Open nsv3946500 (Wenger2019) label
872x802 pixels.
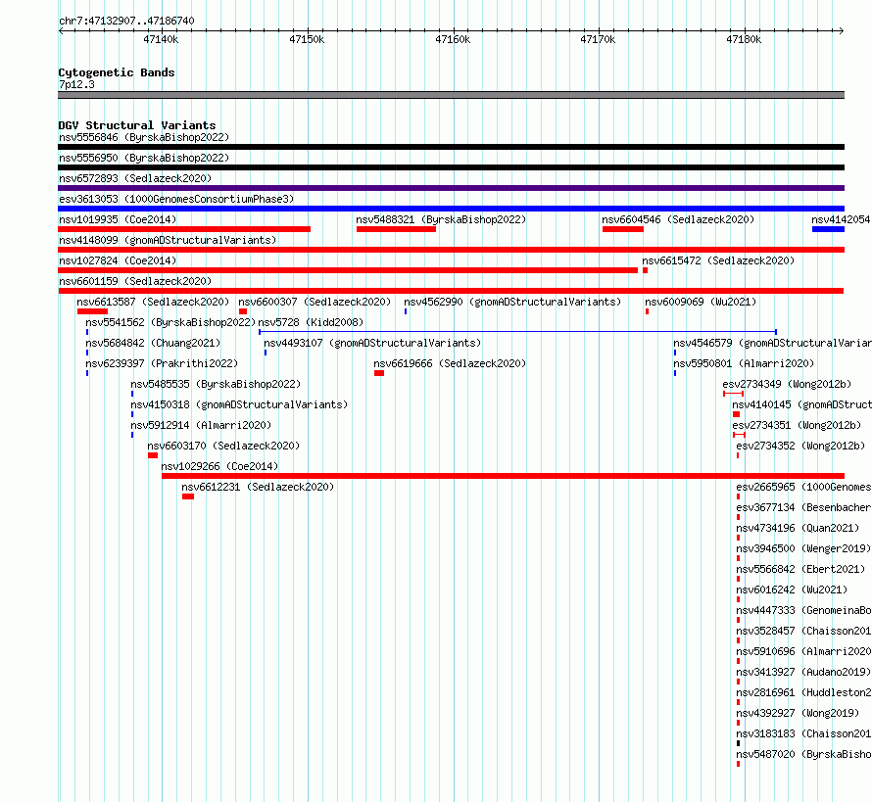pos(803,548)
